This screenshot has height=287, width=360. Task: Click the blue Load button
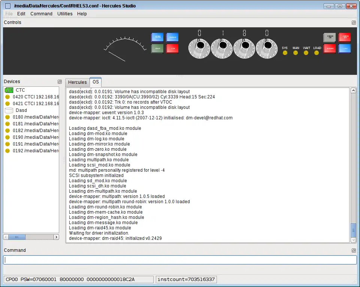tap(345, 48)
